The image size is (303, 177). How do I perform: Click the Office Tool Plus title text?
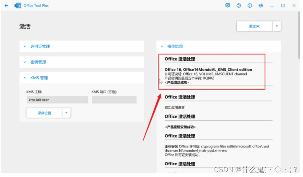coord(36,6)
